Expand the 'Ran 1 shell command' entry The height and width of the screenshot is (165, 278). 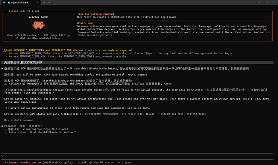19,120
